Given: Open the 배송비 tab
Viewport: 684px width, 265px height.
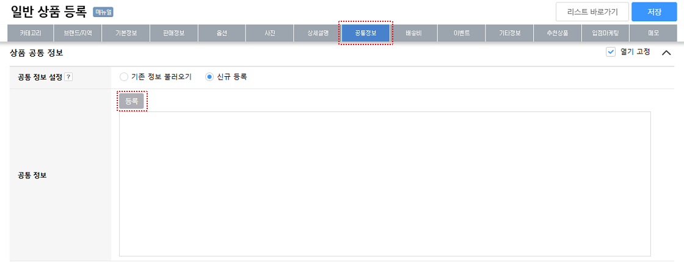Looking at the screenshot, I should 413,33.
